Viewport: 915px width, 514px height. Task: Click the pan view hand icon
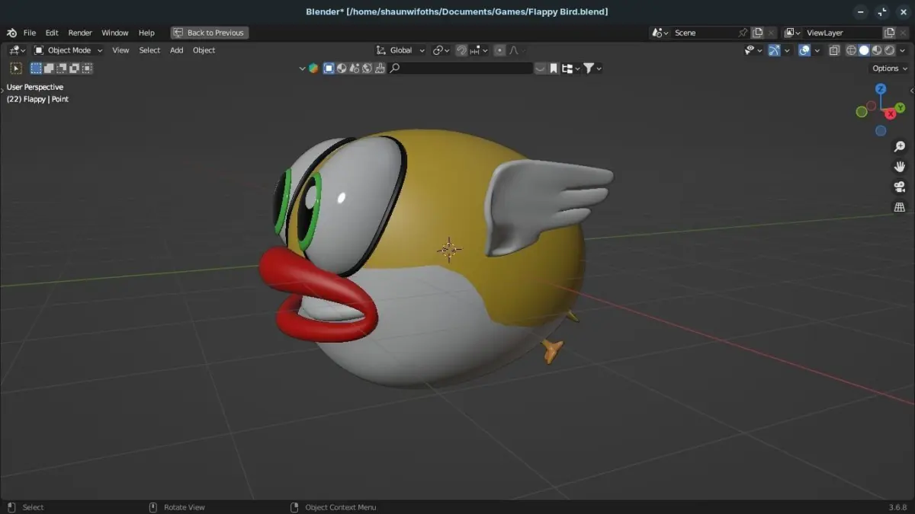900,167
